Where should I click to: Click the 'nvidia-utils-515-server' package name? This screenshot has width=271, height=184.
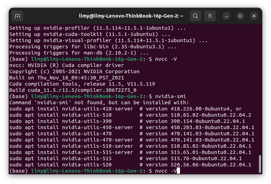pos(98,153)
